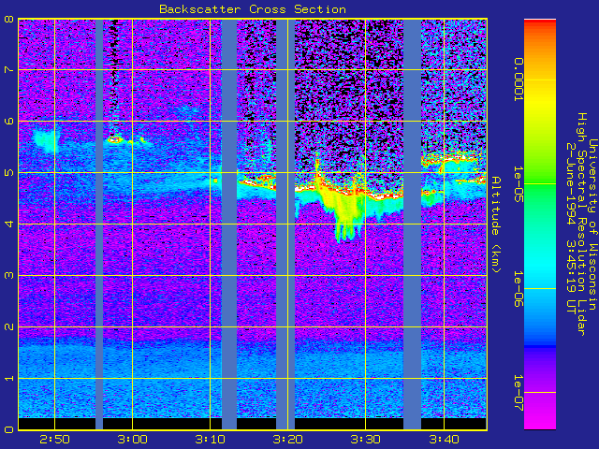Click the 3:30 time axis label
The image size is (599, 449).
click(x=366, y=440)
